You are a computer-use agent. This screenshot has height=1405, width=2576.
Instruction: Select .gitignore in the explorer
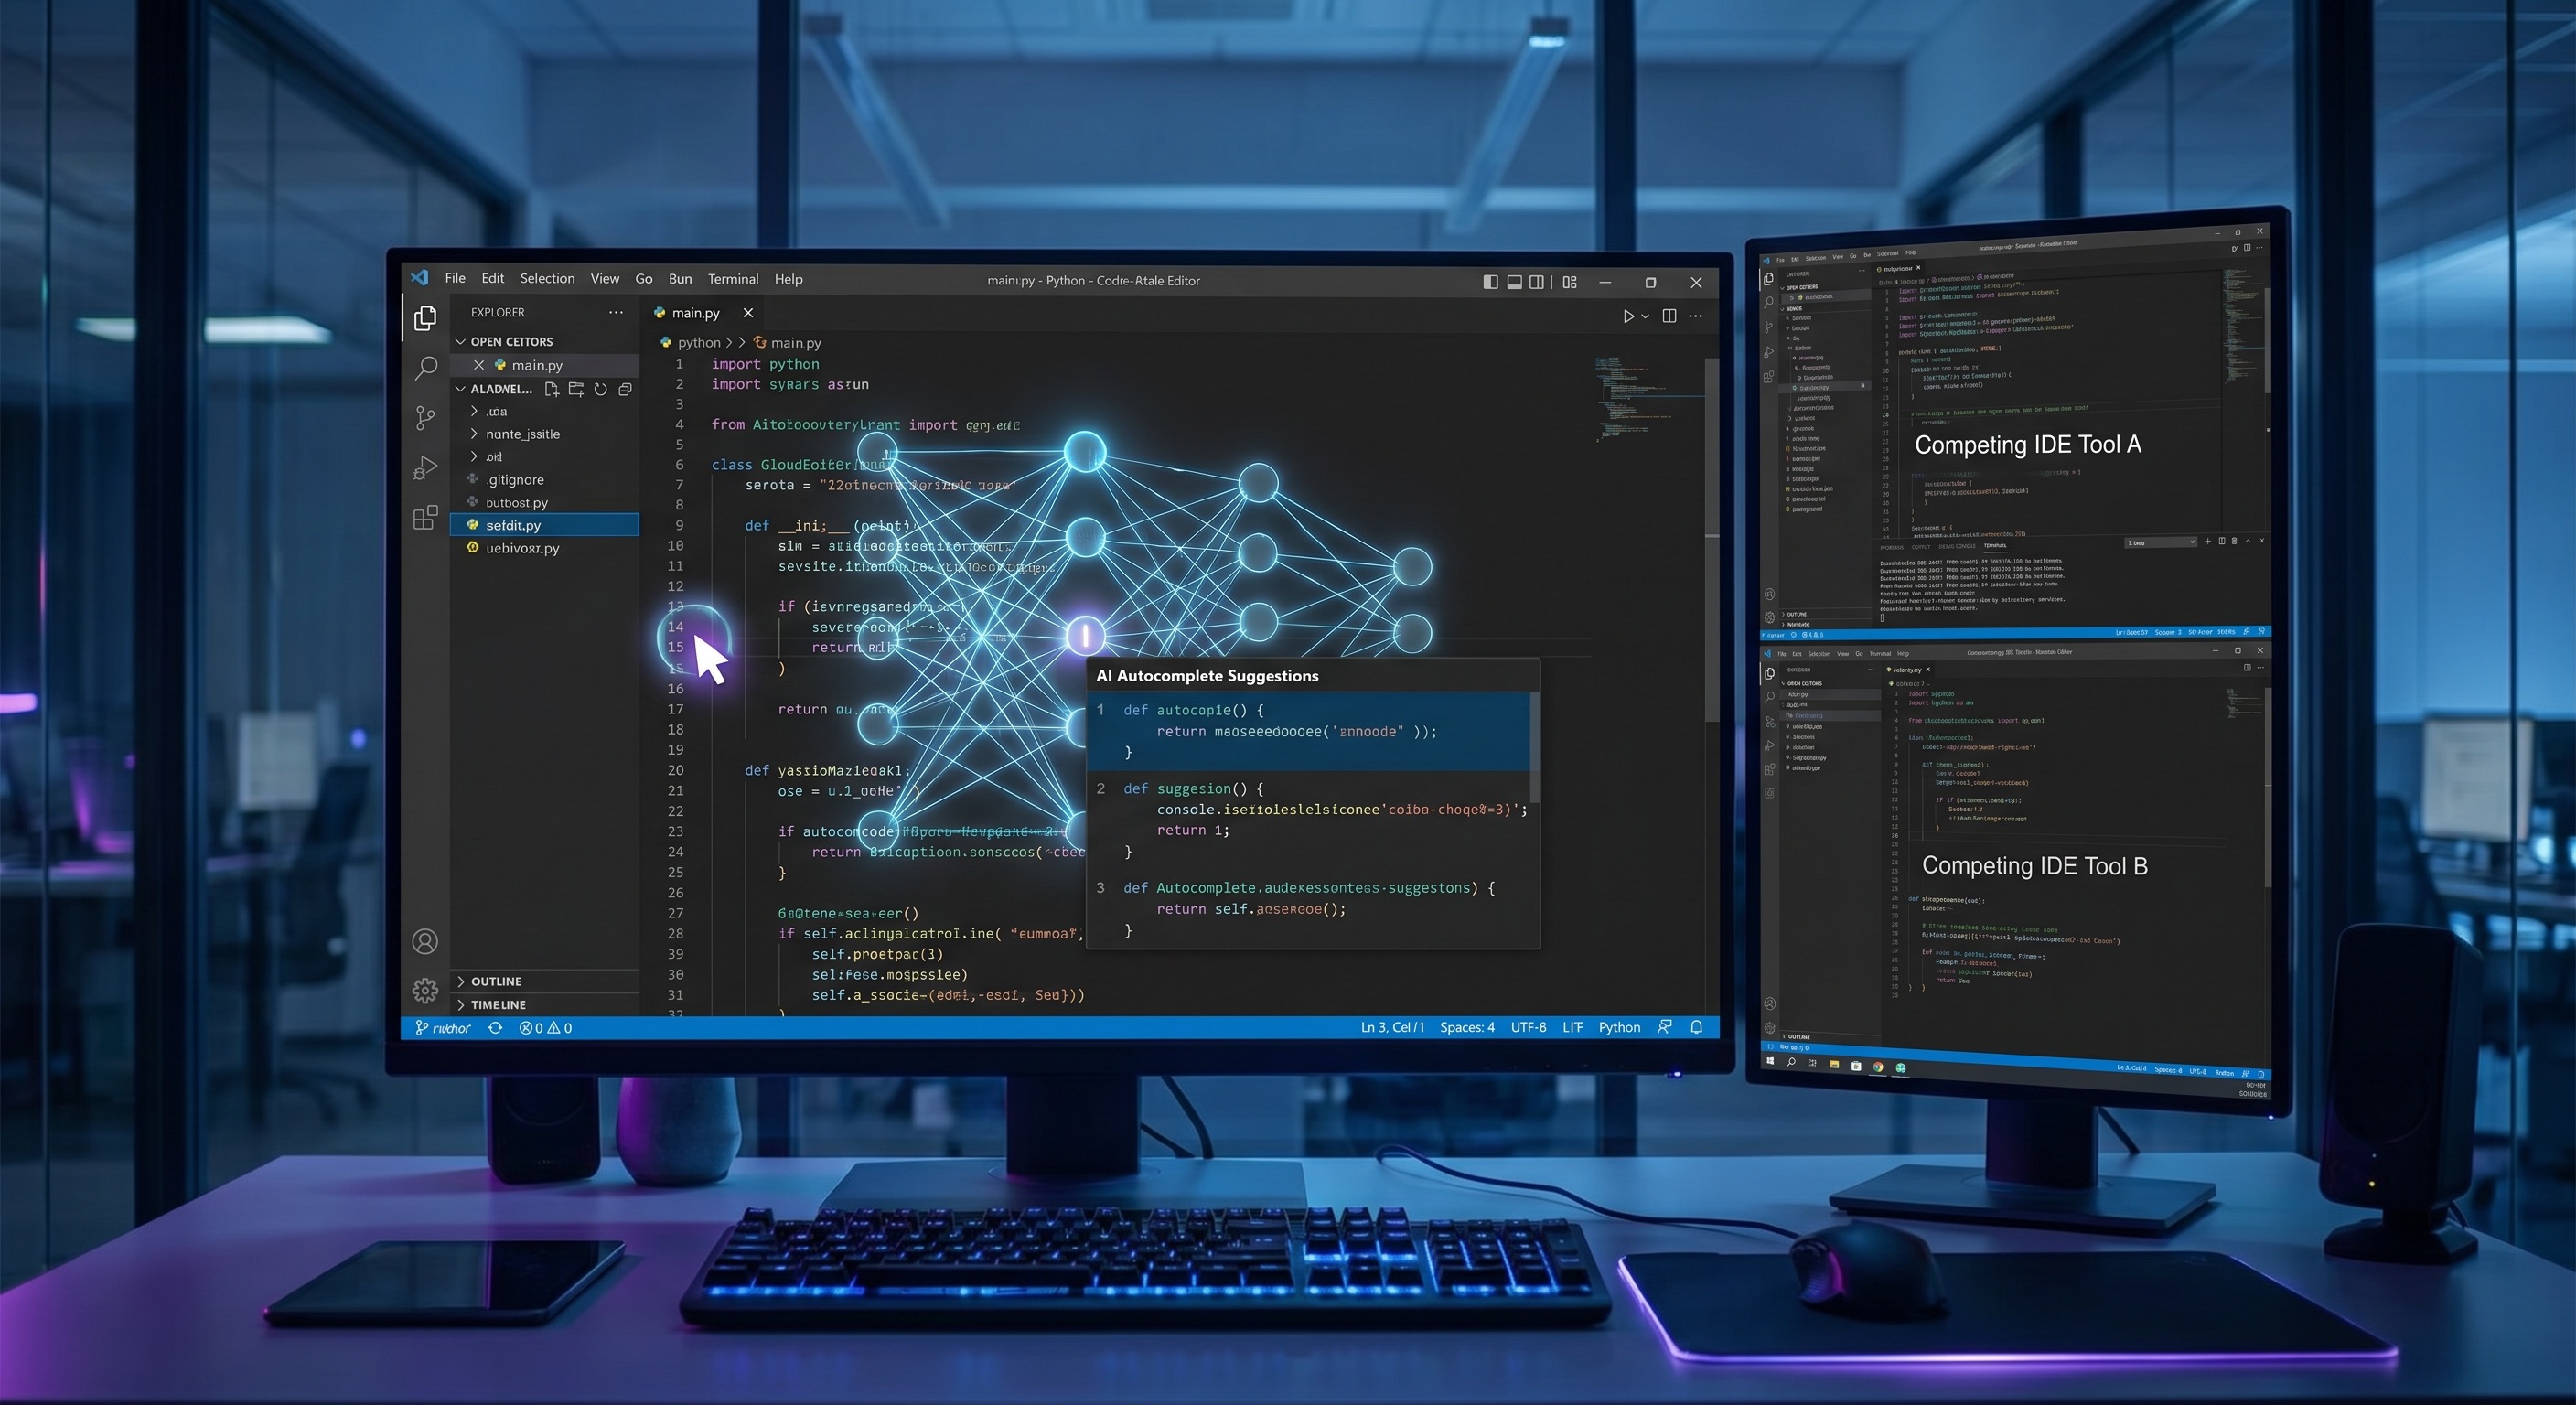click(545, 480)
